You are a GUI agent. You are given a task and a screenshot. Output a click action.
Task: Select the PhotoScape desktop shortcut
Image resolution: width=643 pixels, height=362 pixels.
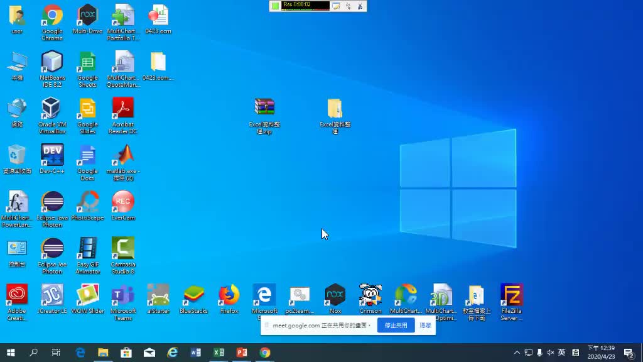pyautogui.click(x=87, y=206)
